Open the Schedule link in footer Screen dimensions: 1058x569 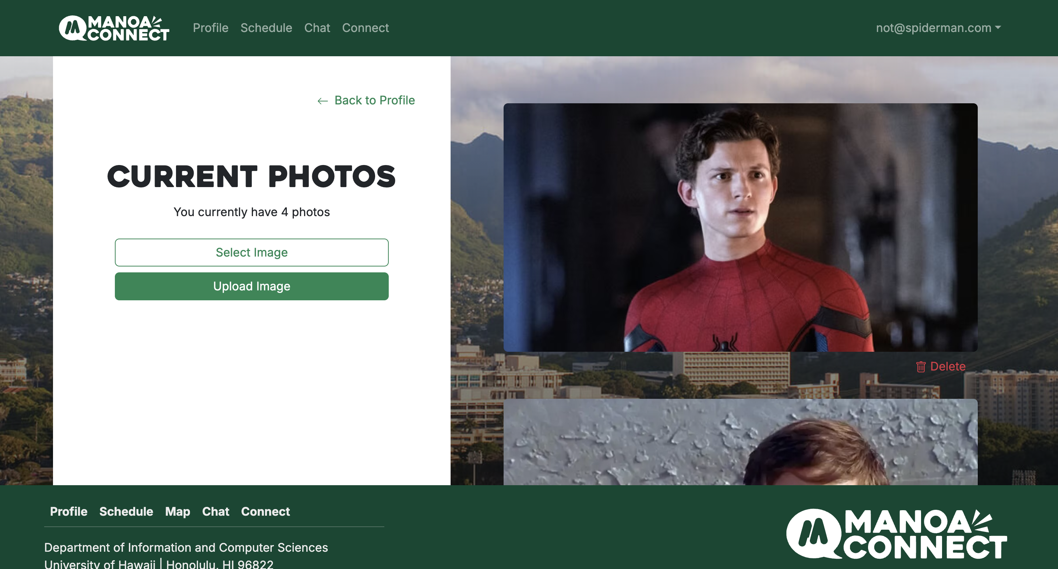click(x=126, y=512)
